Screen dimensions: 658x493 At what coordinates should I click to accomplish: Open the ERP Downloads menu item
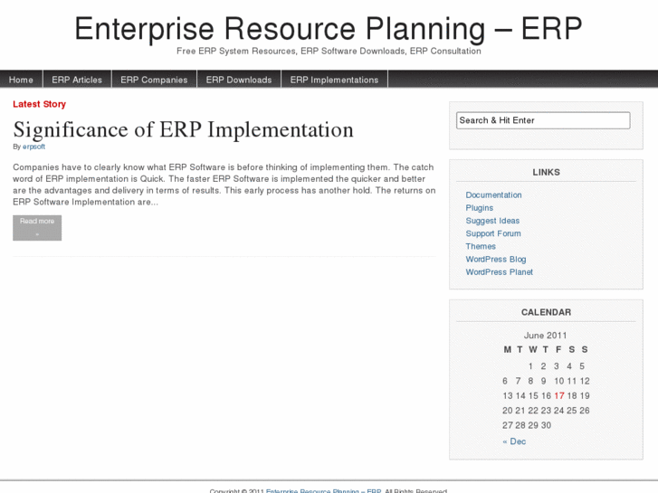(239, 80)
